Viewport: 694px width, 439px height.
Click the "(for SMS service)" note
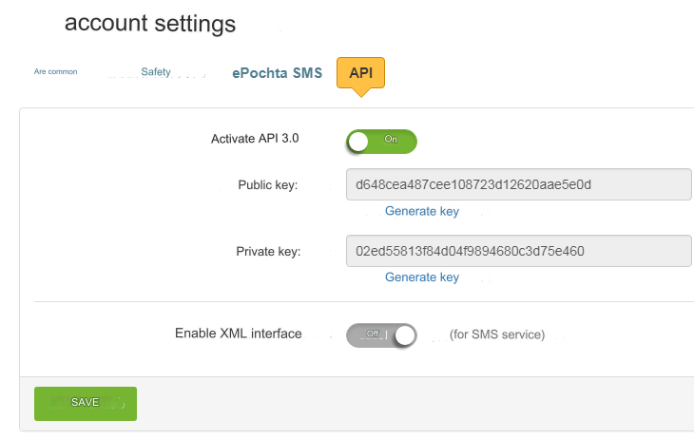[497, 334]
